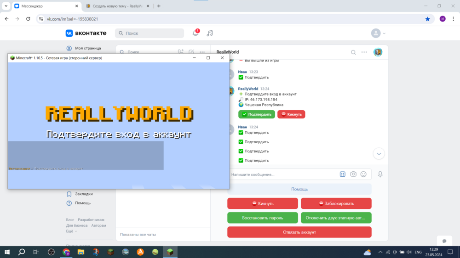This screenshot has height=258, width=460.
Task: Click IP: 46.173.198.154 text in message
Action: click(261, 100)
